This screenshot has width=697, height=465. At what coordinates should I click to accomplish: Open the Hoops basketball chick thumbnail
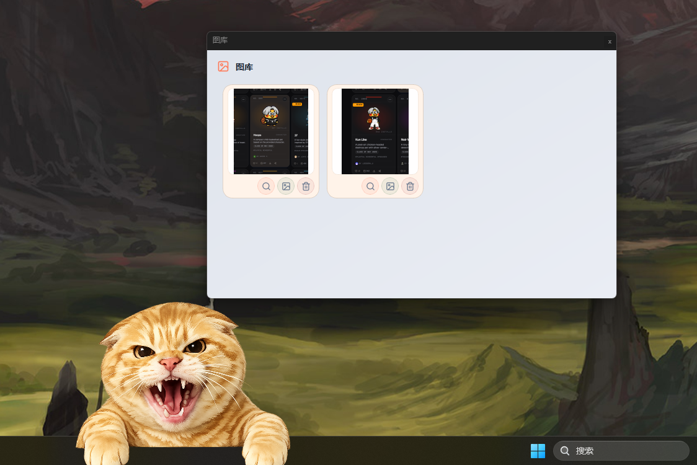(271, 131)
